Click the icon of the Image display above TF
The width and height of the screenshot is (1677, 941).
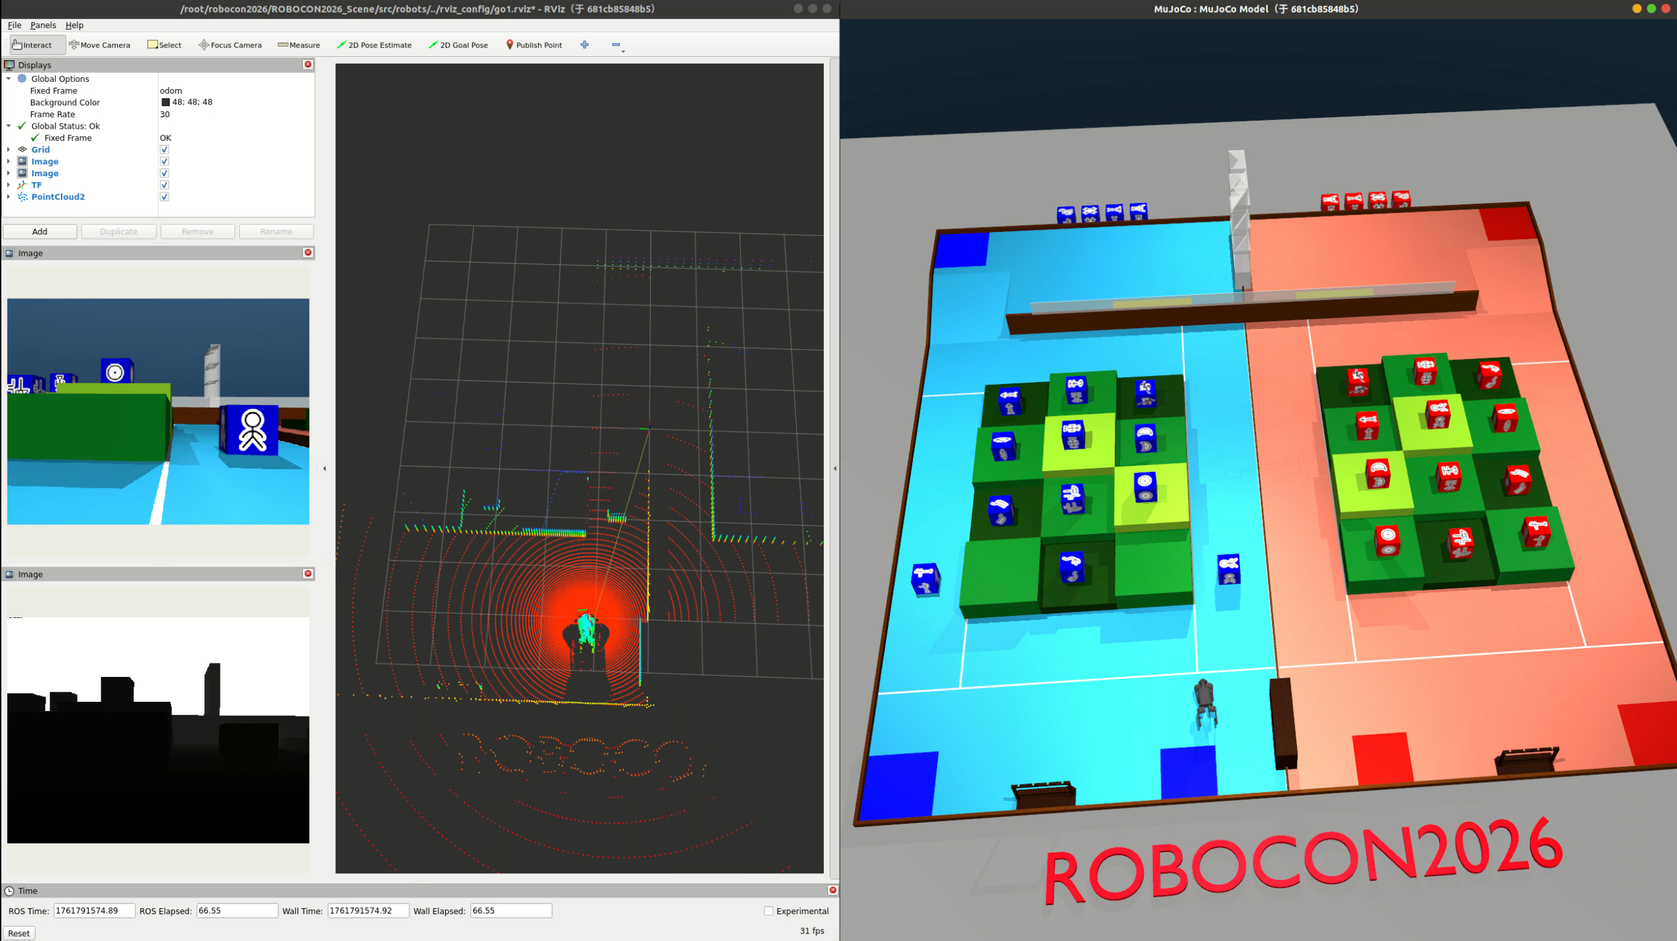point(22,173)
